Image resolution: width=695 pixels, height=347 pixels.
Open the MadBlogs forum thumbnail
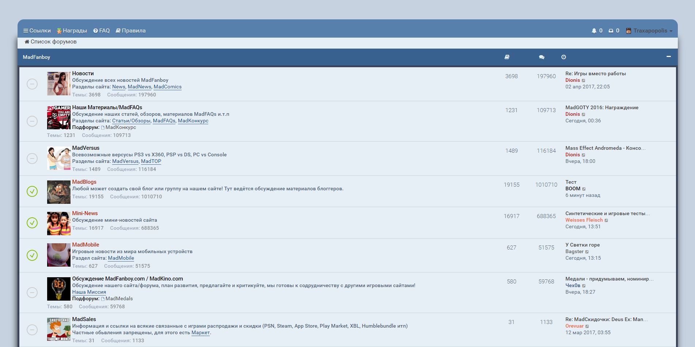coord(58,192)
